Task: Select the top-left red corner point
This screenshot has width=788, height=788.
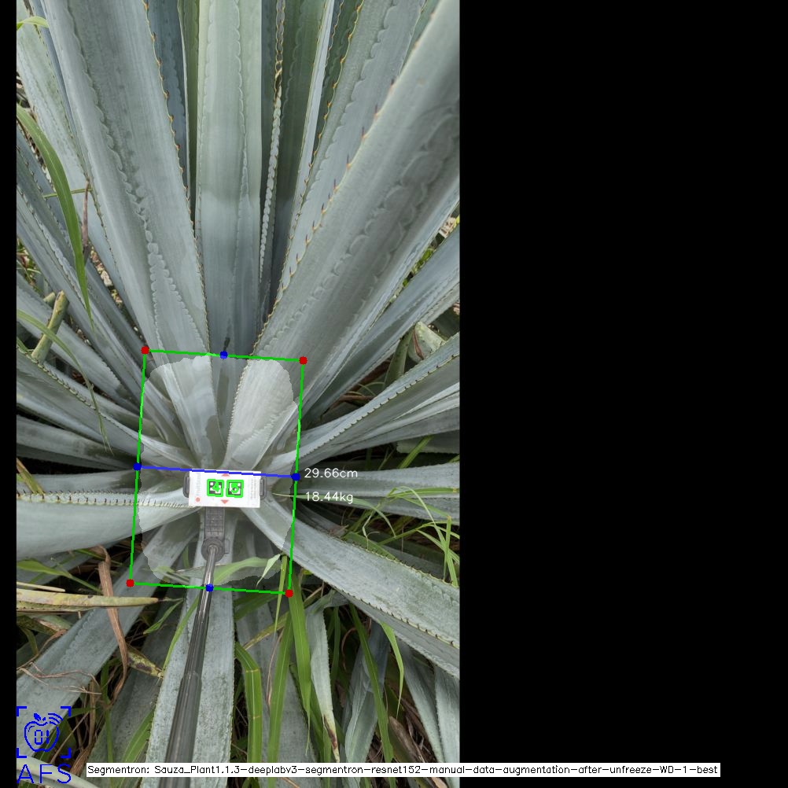Action: click(x=145, y=350)
